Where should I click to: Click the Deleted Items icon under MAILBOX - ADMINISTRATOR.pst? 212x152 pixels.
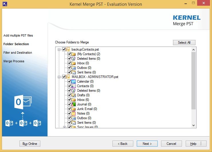[74, 91]
